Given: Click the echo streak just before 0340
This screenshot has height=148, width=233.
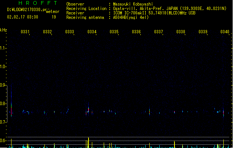Looking at the screenshot, I should (x=223, y=112).
